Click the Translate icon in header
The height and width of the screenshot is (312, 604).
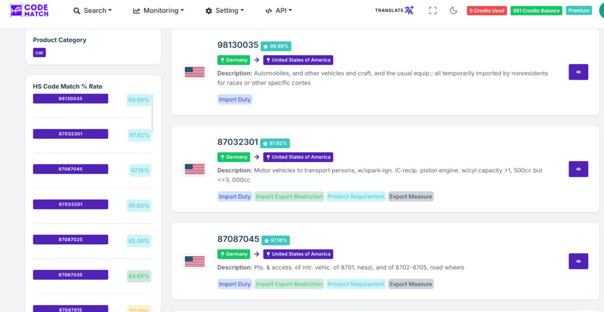pyautogui.click(x=395, y=11)
